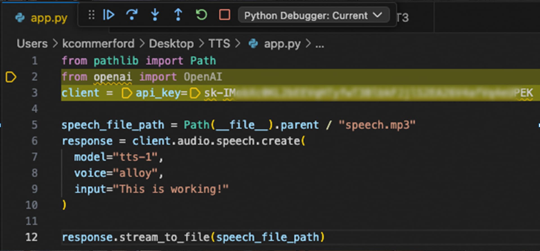
Task: Click line number 12 in the gutter
Action: click(31, 237)
